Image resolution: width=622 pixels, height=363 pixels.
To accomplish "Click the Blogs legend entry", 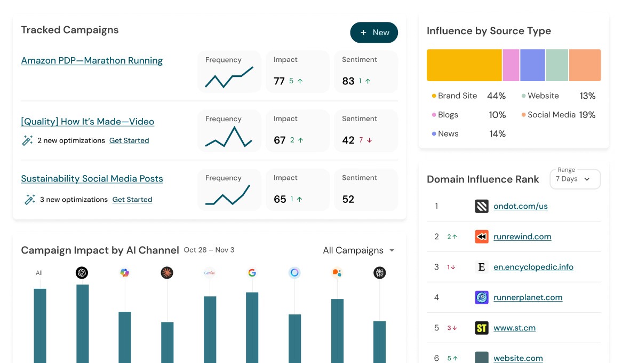I will click(x=469, y=115).
